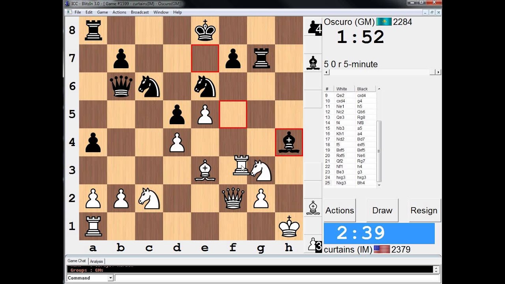505x284 pixels.
Task: Select the black queen on b6
Action: pos(121,86)
